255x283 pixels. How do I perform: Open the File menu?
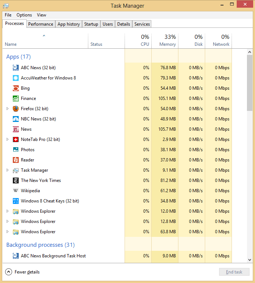pyautogui.click(x=8, y=15)
